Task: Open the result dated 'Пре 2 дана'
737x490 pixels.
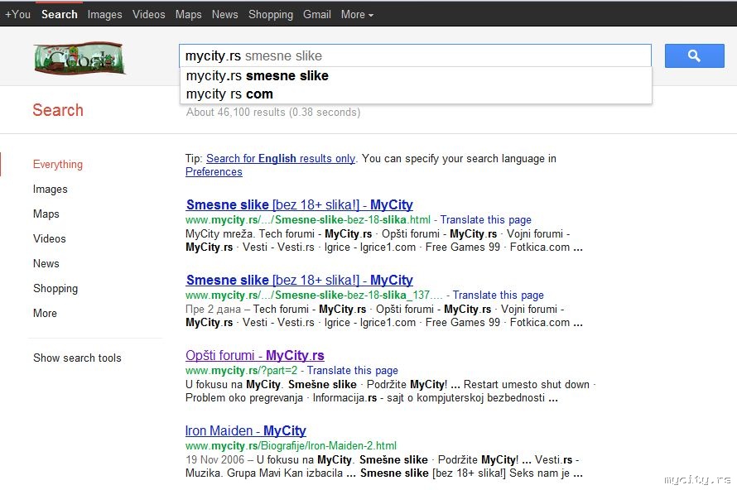Action: tap(300, 280)
